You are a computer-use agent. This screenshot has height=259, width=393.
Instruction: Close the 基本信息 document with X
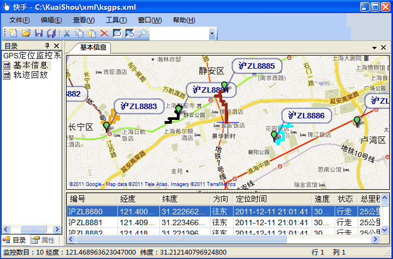click(x=384, y=47)
